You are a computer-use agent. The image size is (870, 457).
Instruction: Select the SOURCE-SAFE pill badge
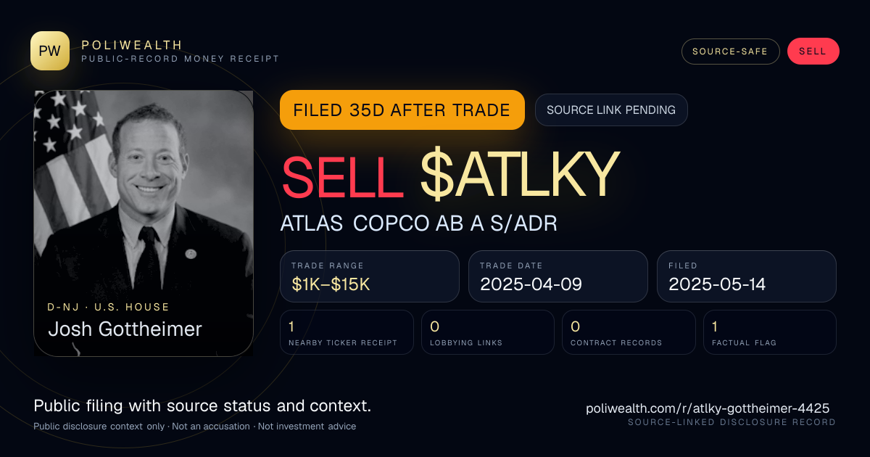[x=730, y=52]
